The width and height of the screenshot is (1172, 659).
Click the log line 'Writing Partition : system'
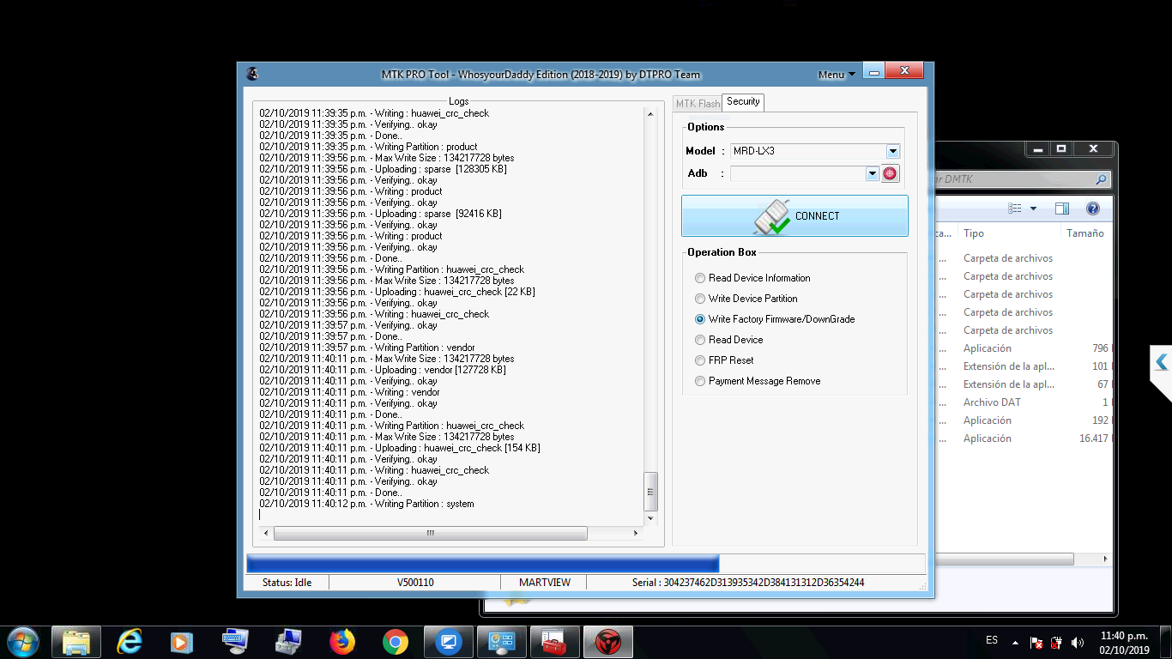[x=366, y=504]
